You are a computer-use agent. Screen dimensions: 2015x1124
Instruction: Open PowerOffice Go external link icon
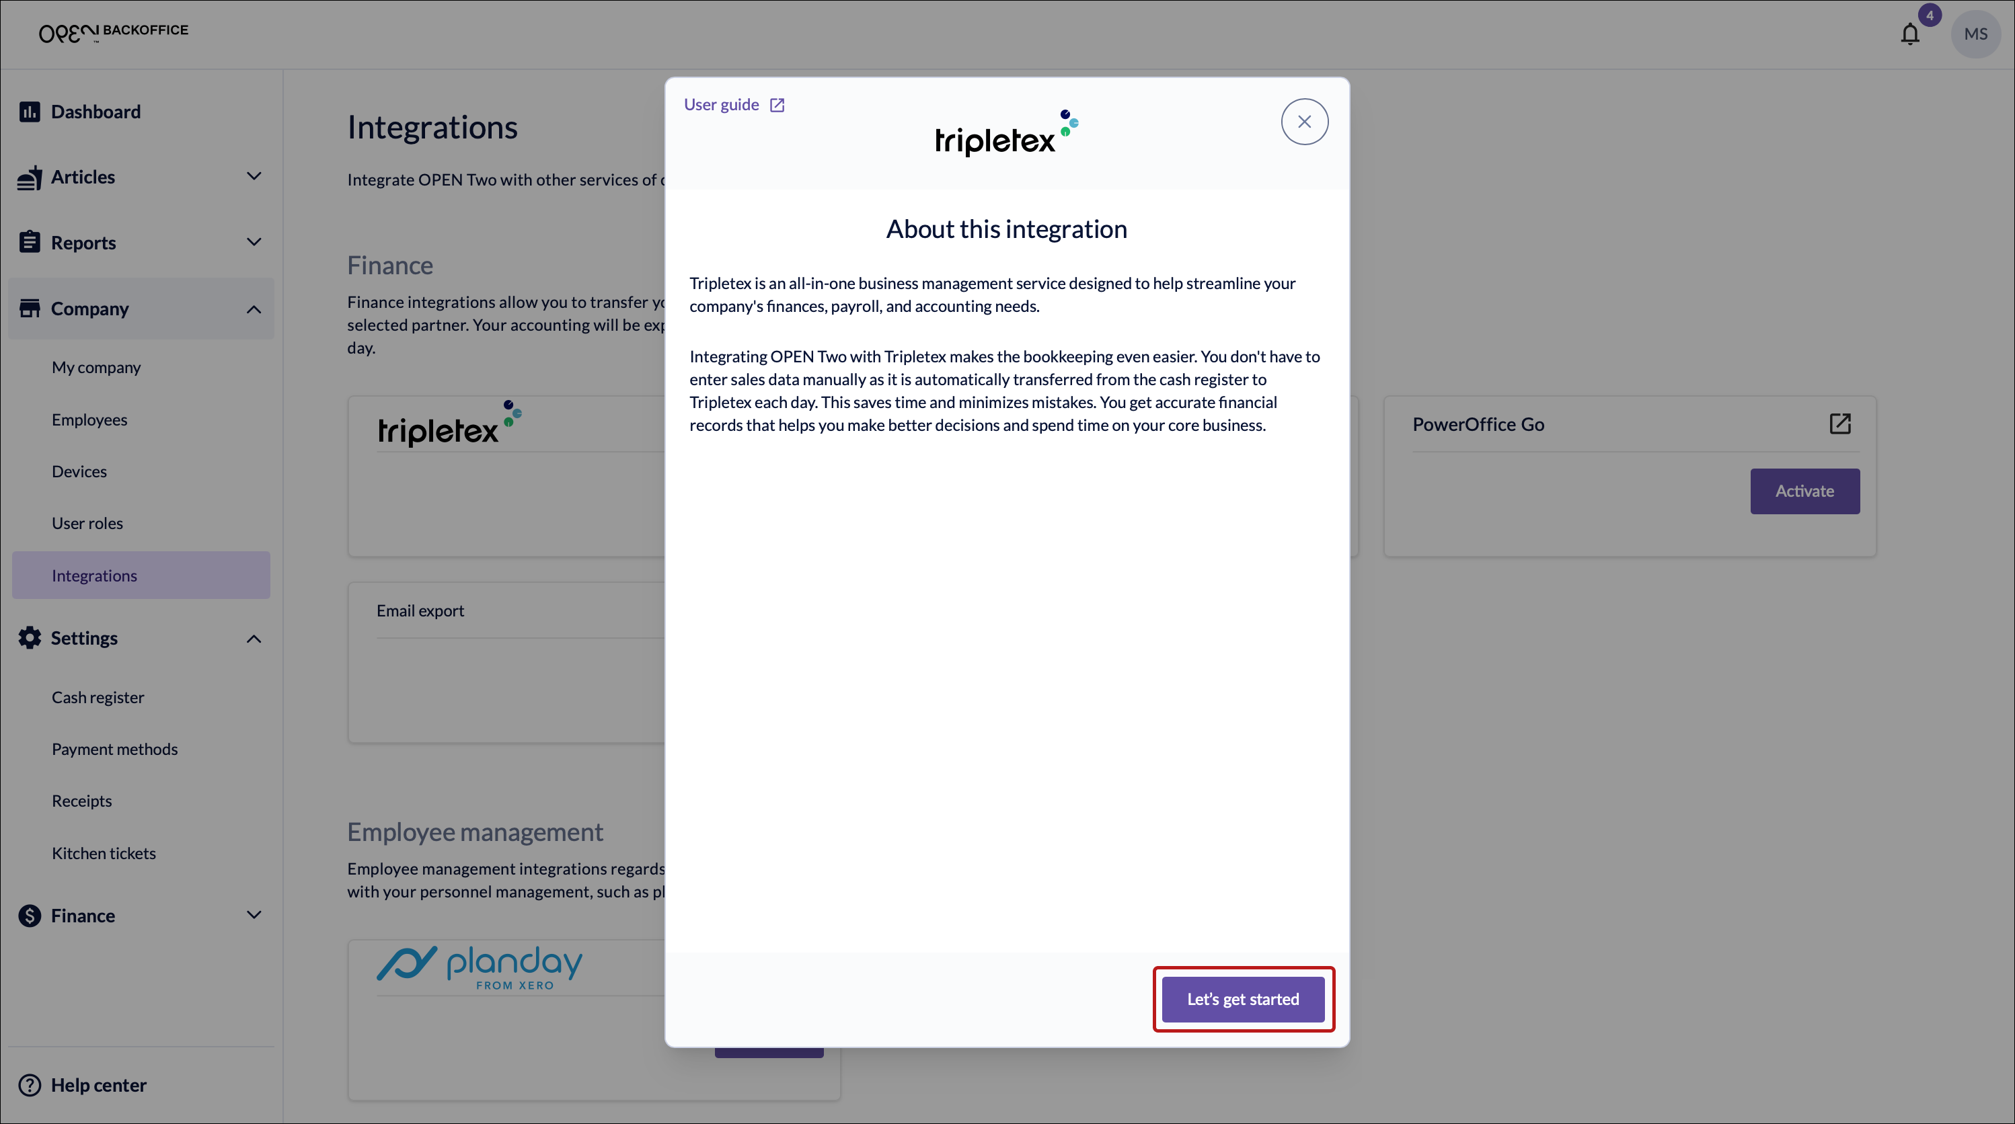click(x=1839, y=424)
